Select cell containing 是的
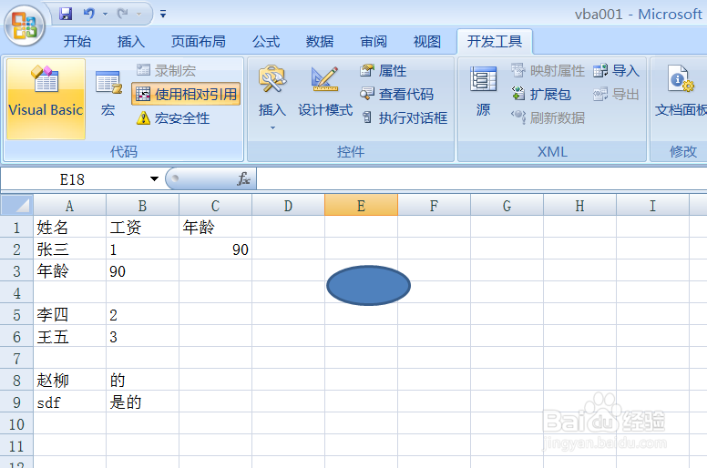Screen dimensions: 707x468 [x=142, y=402]
